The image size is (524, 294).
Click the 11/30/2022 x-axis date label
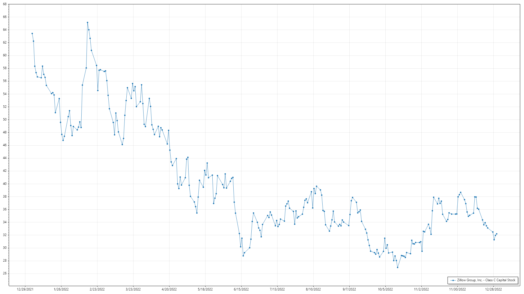(x=457, y=289)
